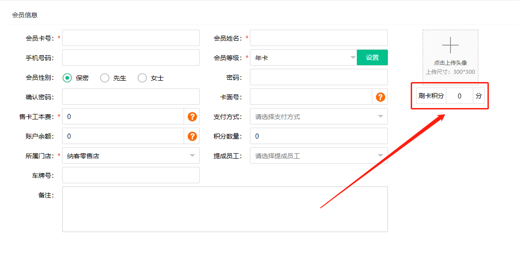
Task: Click the green 设置 button
Action: point(372,58)
